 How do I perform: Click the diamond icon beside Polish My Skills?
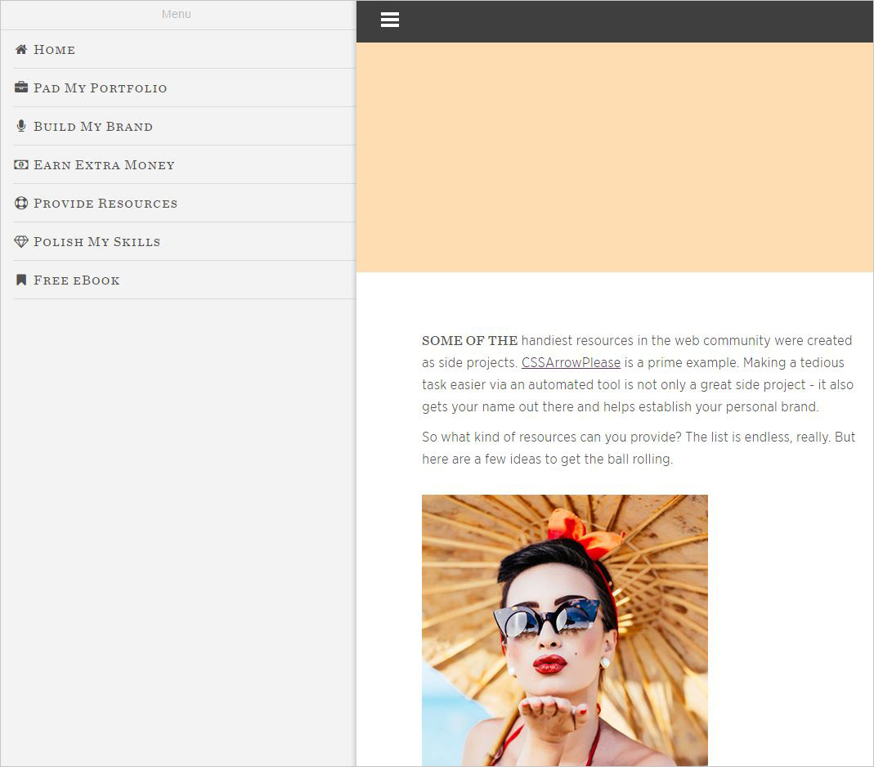pyautogui.click(x=21, y=241)
